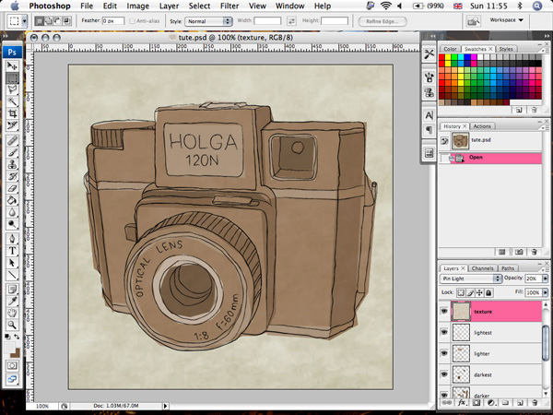Select the Move tool
The height and width of the screenshot is (415, 553).
click(12, 66)
